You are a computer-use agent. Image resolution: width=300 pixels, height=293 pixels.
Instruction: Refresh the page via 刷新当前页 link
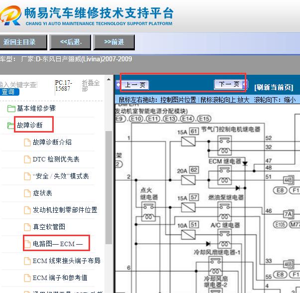[x=274, y=87]
